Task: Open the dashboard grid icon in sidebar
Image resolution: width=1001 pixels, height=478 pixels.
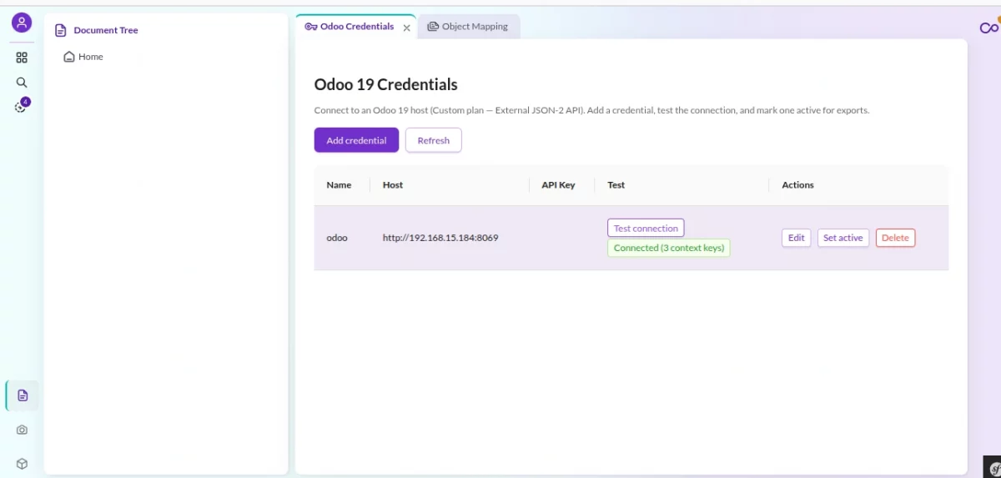Action: pyautogui.click(x=22, y=58)
